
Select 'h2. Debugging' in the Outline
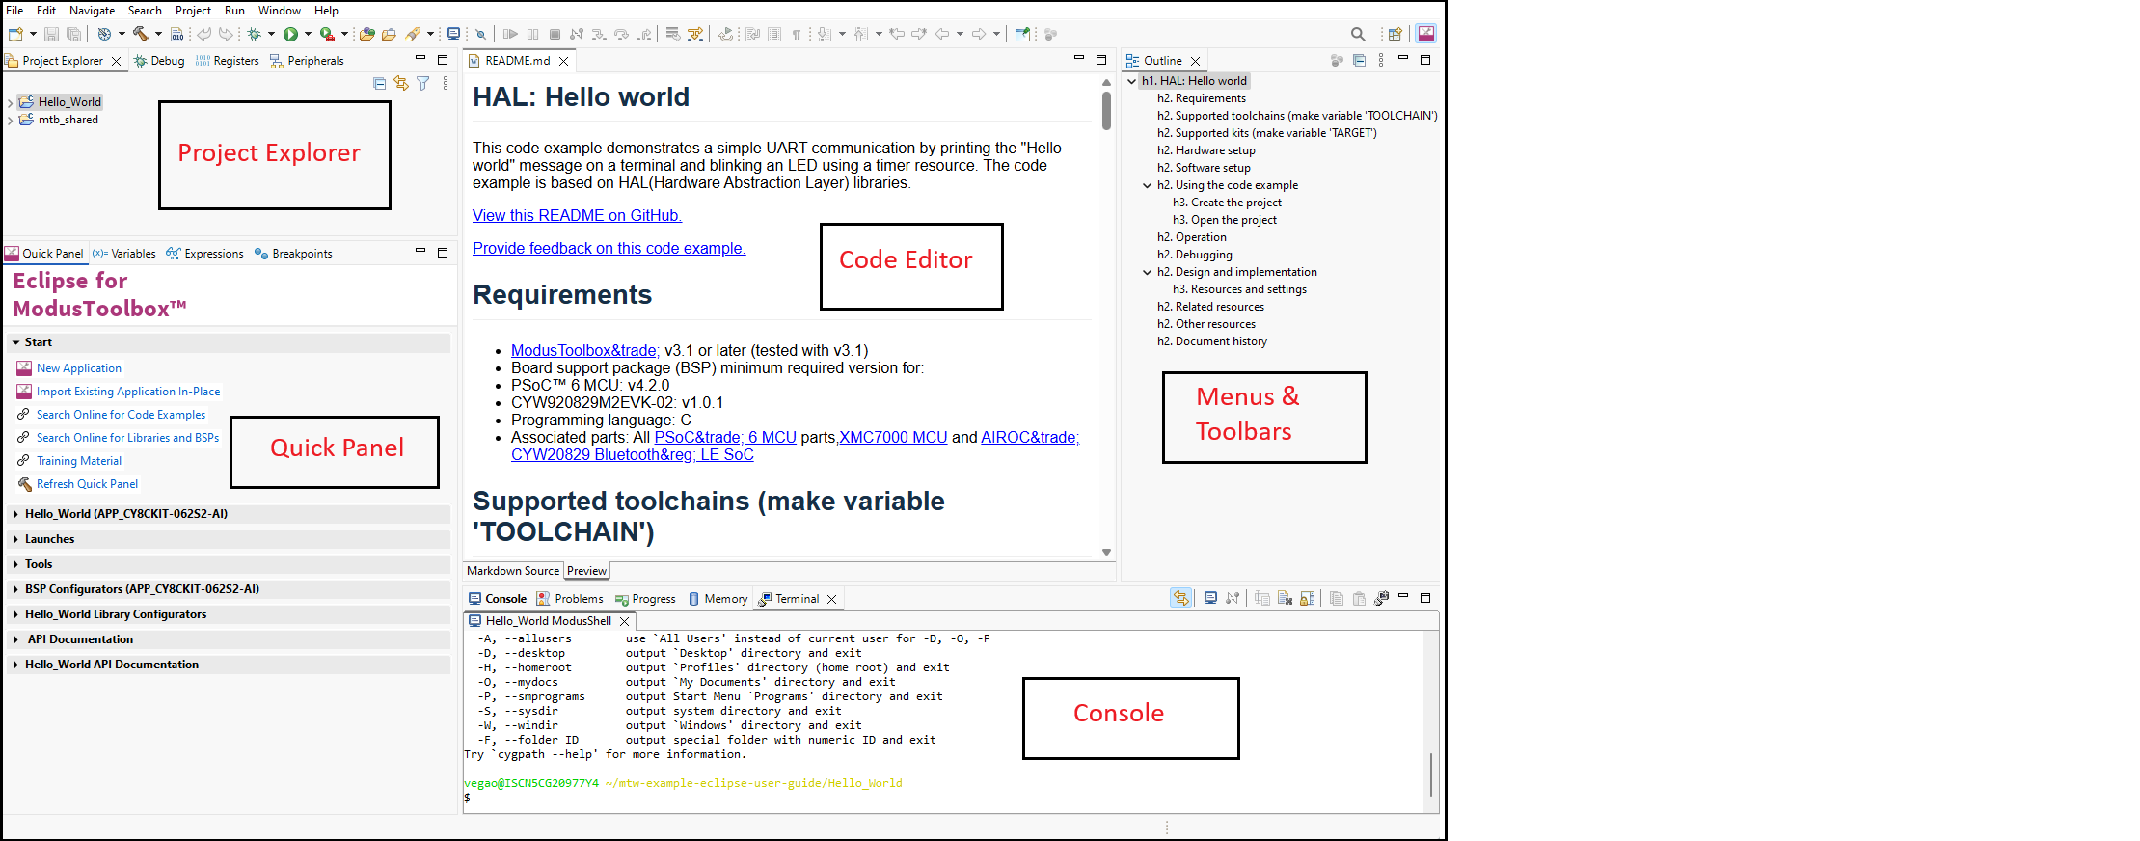(x=1194, y=255)
